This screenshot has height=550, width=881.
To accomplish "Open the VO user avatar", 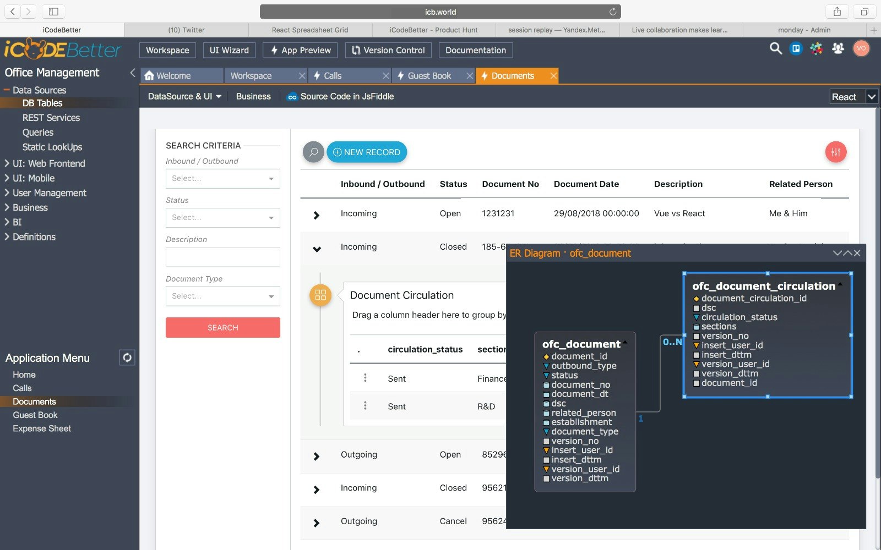I will tap(861, 48).
